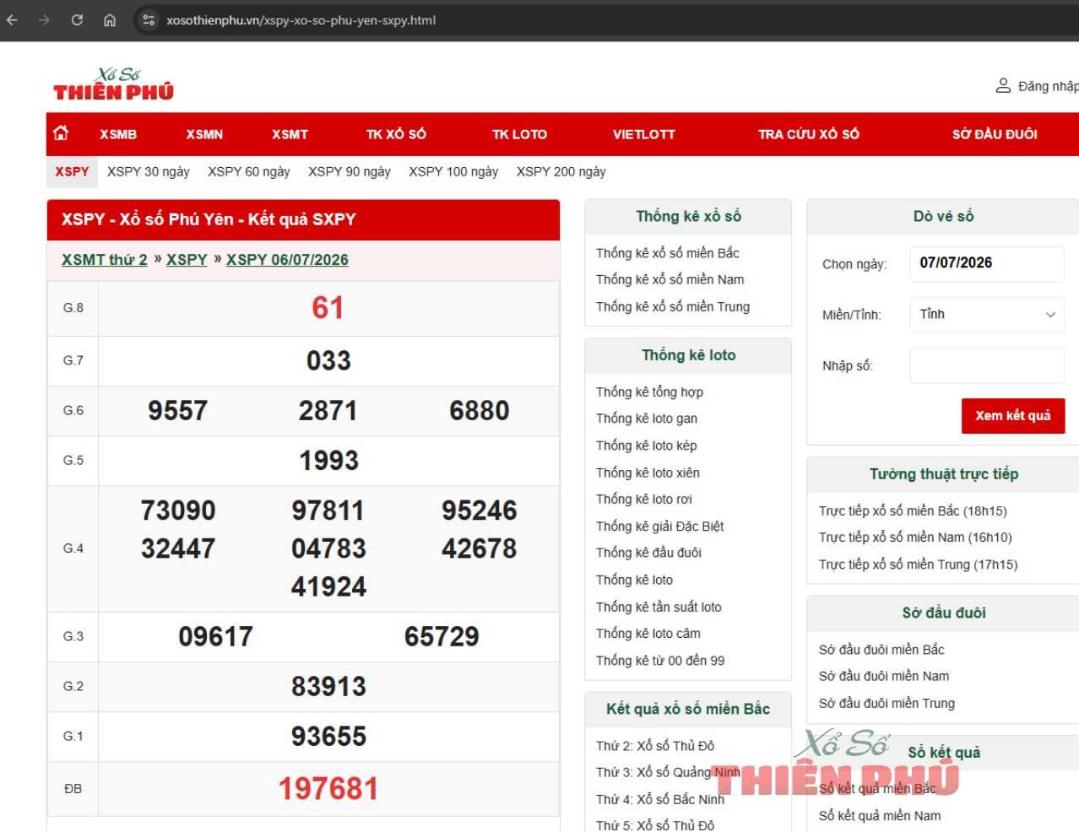This screenshot has height=832, width=1079.
Task: Click the Nhập số input field
Action: (987, 365)
